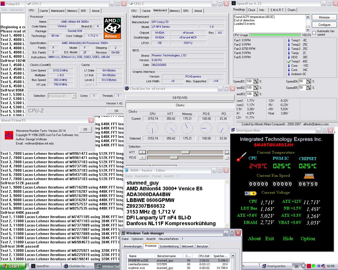Screen dimensions: 338x270
Task: Switch to Cache tab in left CPU-Z
Action: [44, 11]
